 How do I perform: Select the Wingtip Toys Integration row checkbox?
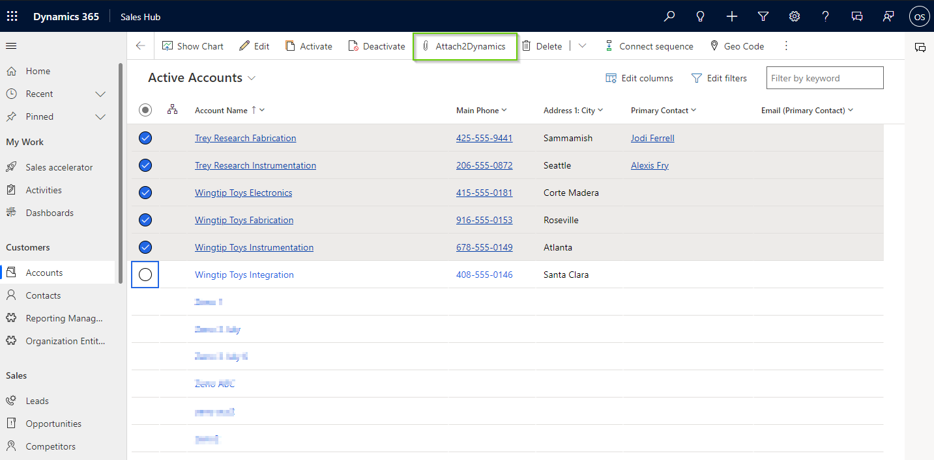[x=145, y=274]
